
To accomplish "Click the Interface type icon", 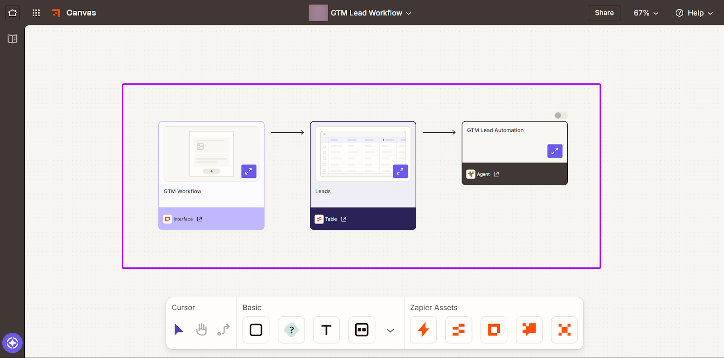I will [167, 219].
